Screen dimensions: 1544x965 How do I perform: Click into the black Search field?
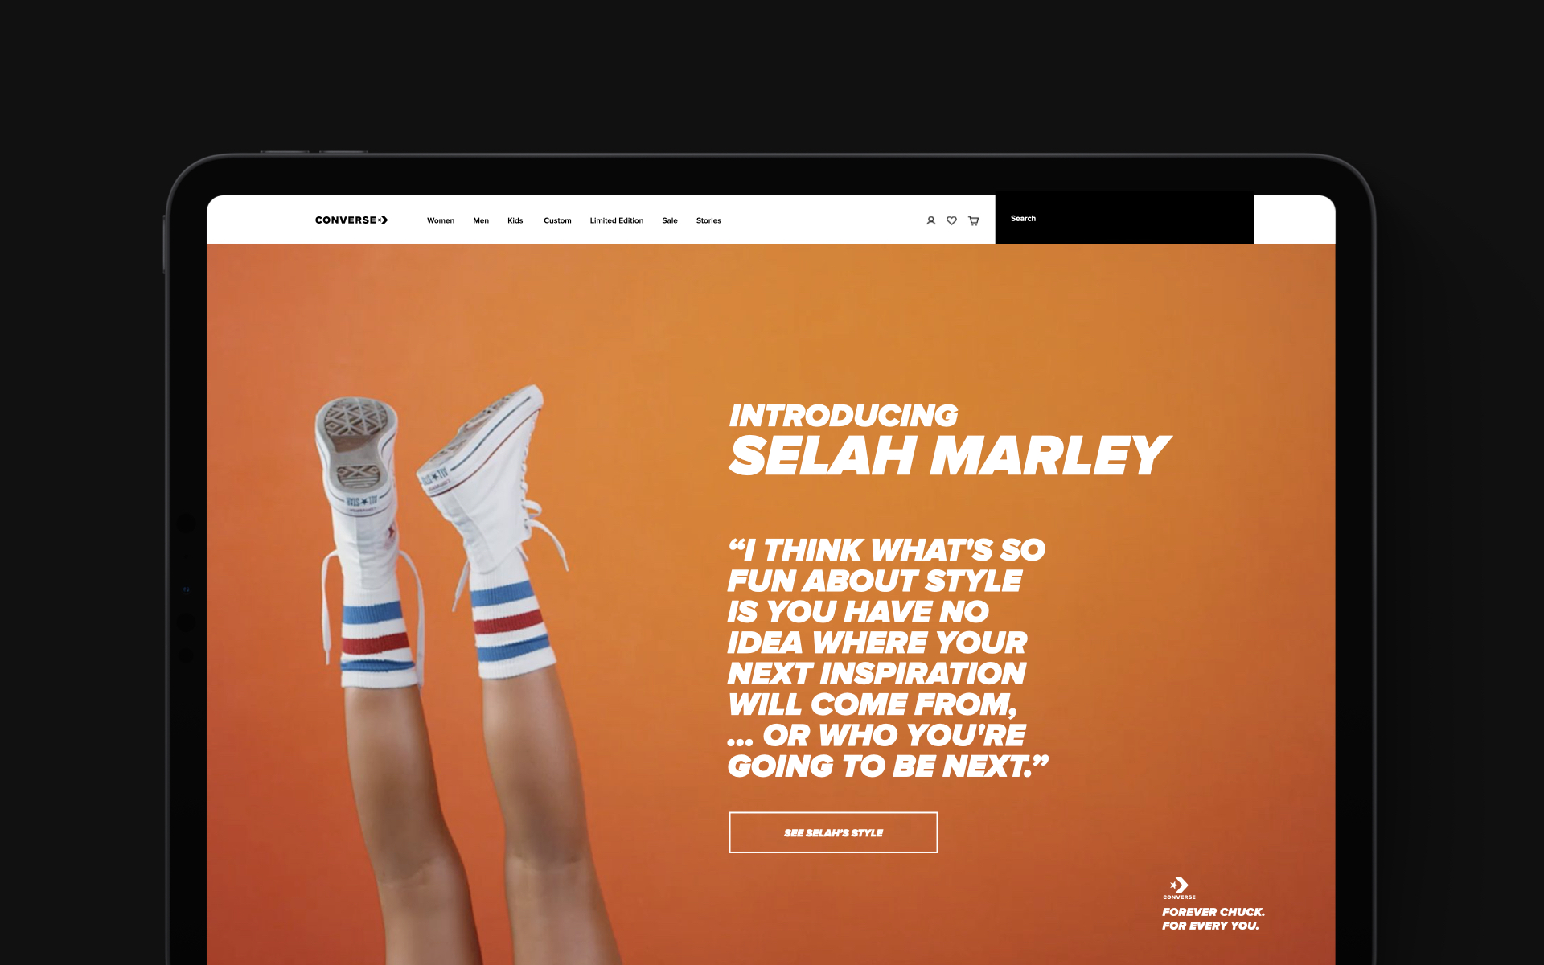point(1124,219)
